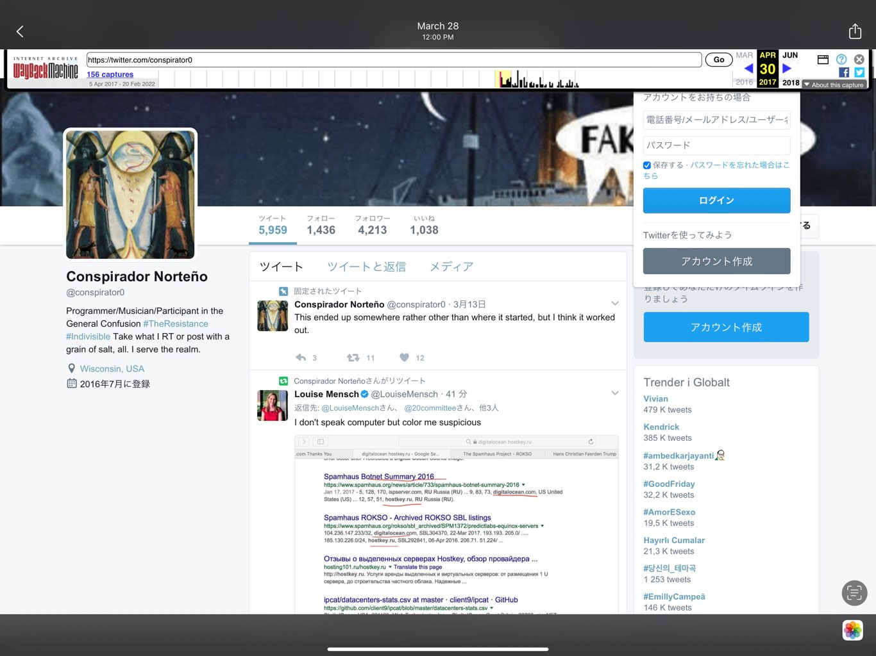Open trending hashtag #GoodFriday
The width and height of the screenshot is (876, 656).
pyautogui.click(x=669, y=484)
